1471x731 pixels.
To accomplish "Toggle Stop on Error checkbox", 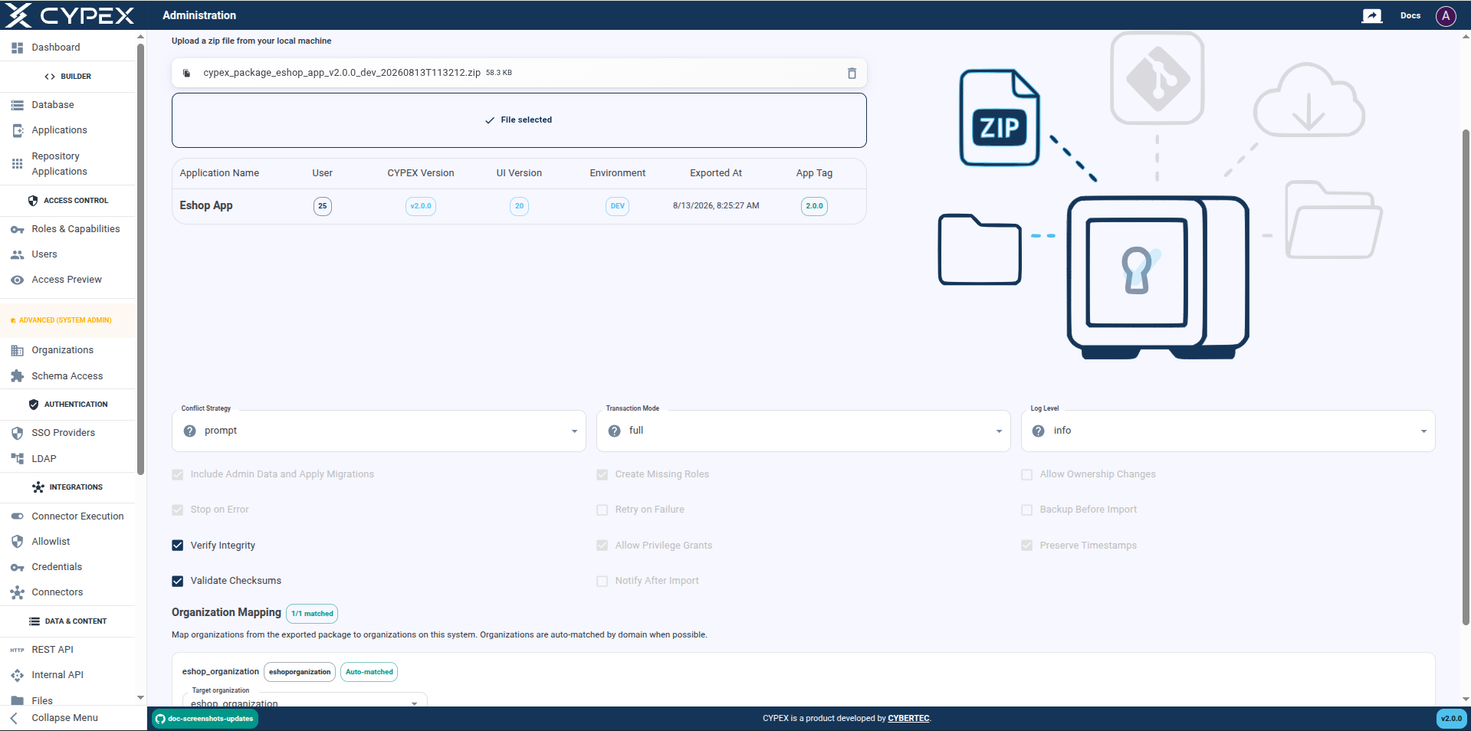I will (x=177, y=510).
